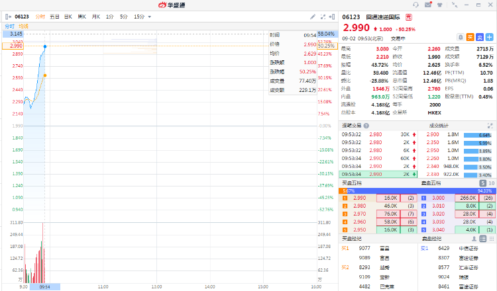The width and height of the screenshot is (497, 291).
Task: Click the compact mode shrink arrows icon
Action: [x=455, y=5]
